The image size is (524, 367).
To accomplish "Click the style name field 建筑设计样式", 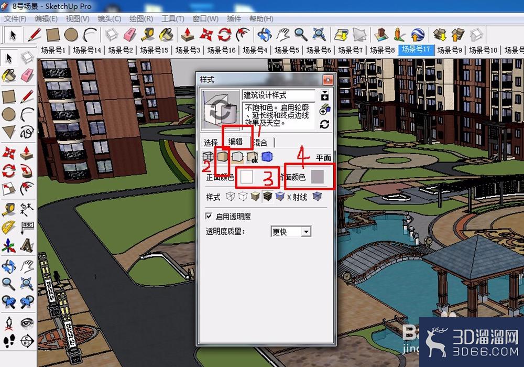I will coord(278,95).
